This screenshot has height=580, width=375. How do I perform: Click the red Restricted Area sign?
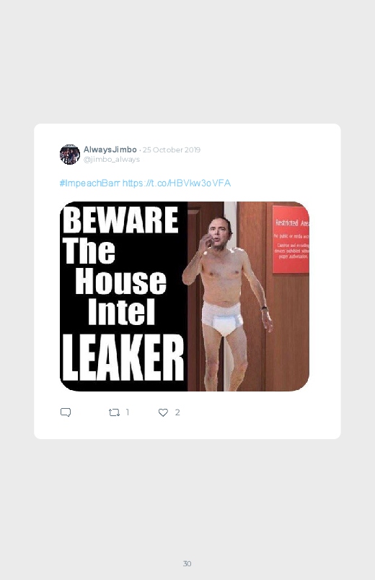(291, 240)
